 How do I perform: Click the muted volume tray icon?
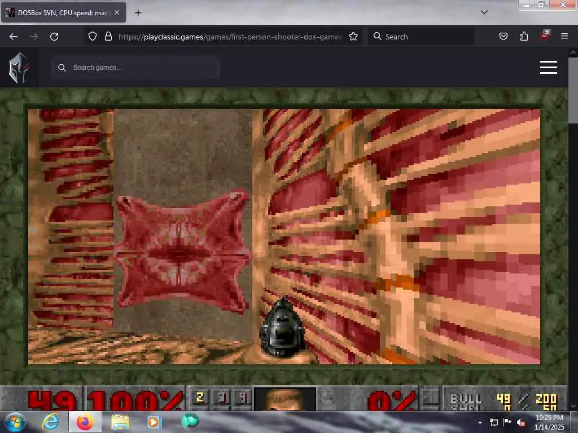pyautogui.click(x=521, y=423)
